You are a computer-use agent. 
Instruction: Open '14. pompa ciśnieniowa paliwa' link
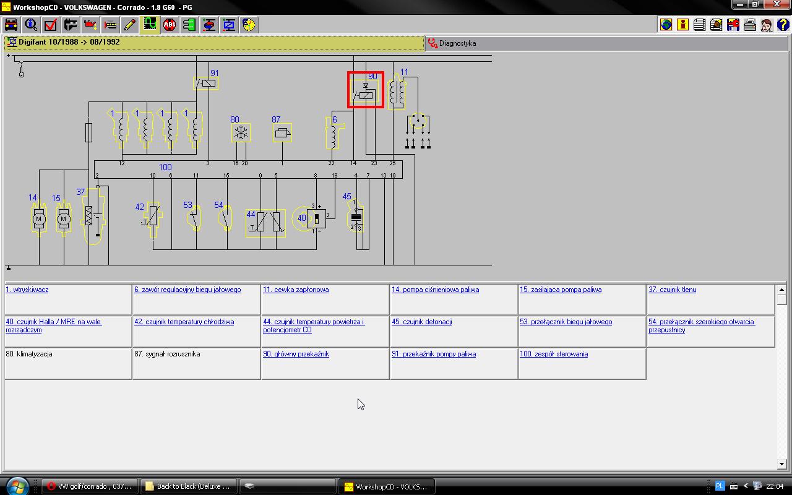click(435, 290)
